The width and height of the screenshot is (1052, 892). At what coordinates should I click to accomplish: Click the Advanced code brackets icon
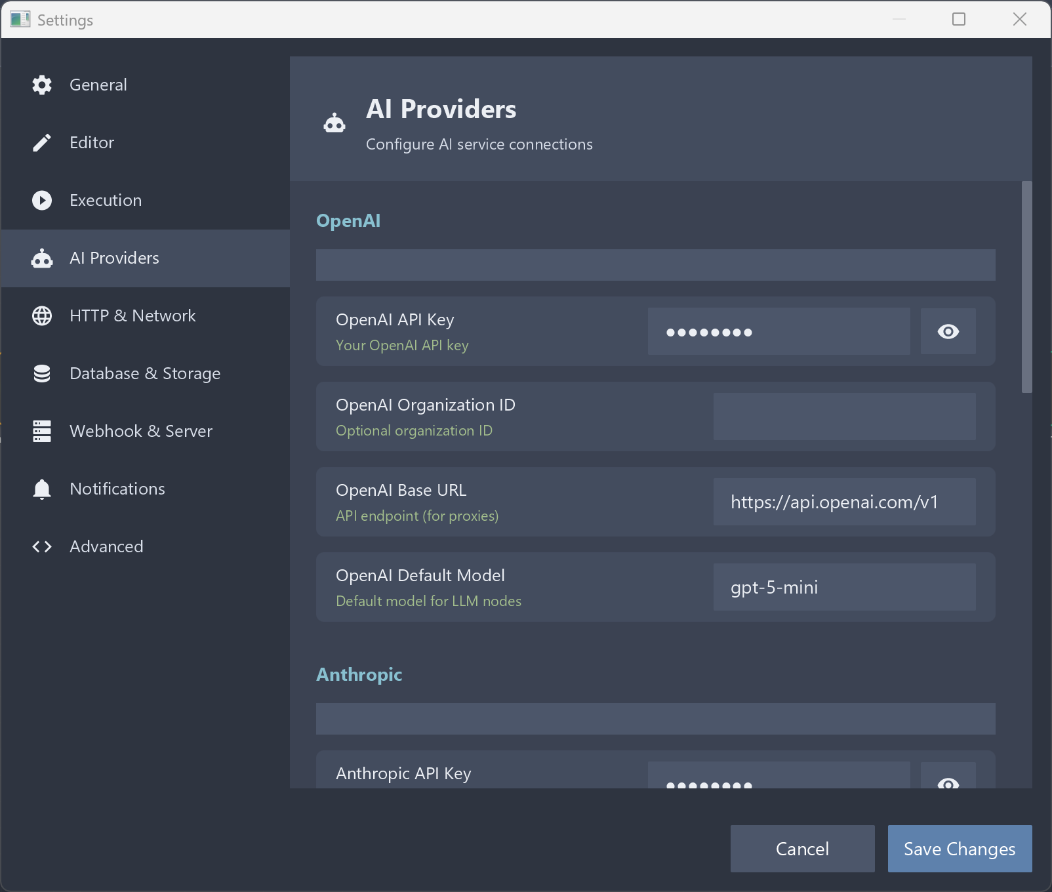coord(42,546)
